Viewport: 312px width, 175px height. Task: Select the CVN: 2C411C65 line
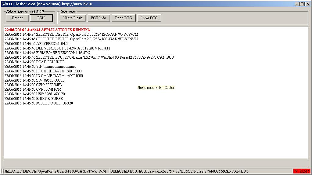coord(33,89)
